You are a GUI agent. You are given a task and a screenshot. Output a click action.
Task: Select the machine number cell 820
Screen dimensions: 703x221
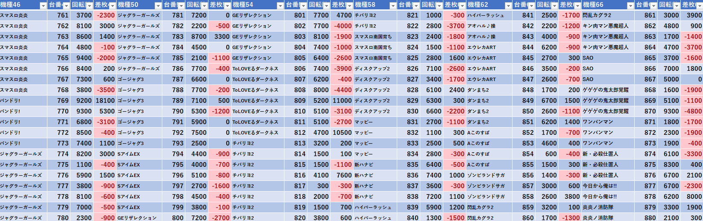click(x=296, y=218)
